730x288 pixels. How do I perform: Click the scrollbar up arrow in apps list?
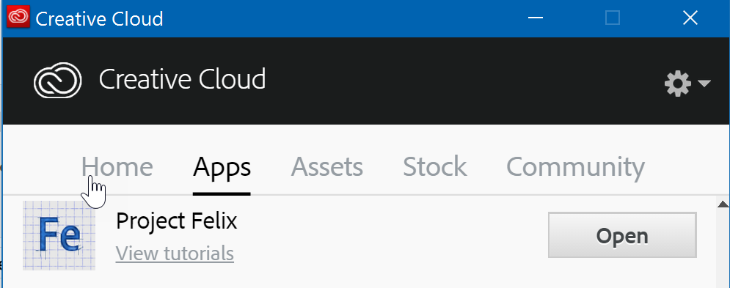[x=723, y=204]
